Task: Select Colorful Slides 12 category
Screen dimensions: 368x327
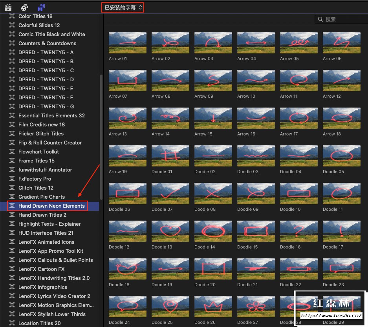Action: click(x=39, y=25)
